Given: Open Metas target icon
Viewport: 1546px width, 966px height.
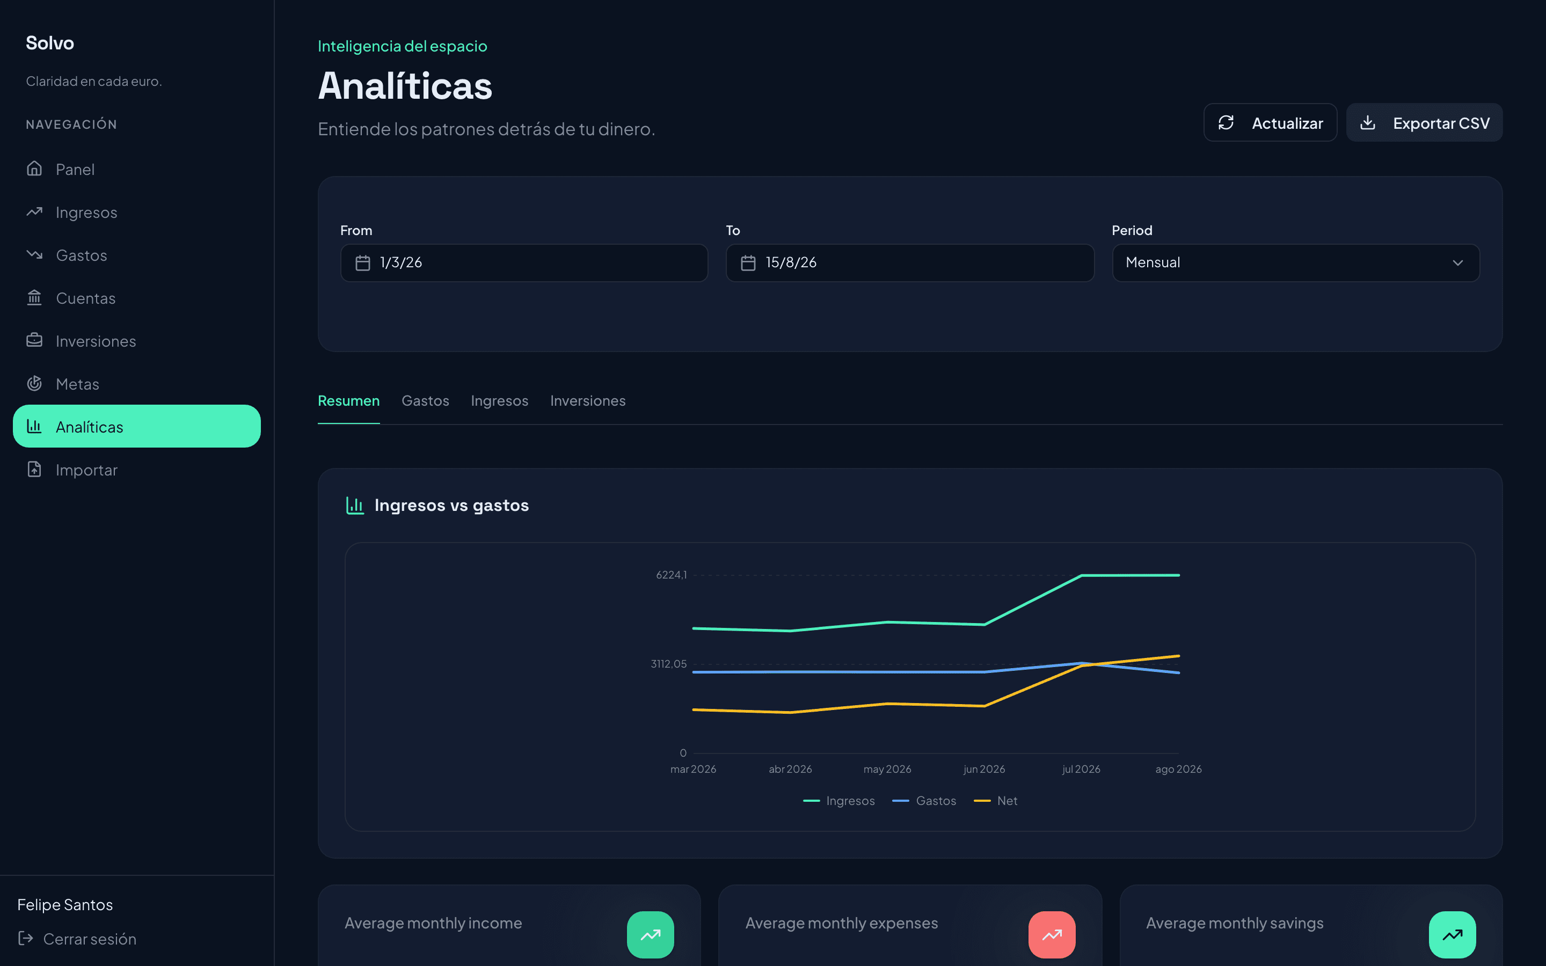Looking at the screenshot, I should click(x=34, y=383).
